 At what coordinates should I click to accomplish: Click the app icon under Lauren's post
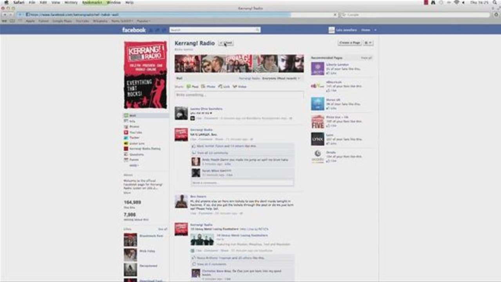pyautogui.click(x=192, y=118)
